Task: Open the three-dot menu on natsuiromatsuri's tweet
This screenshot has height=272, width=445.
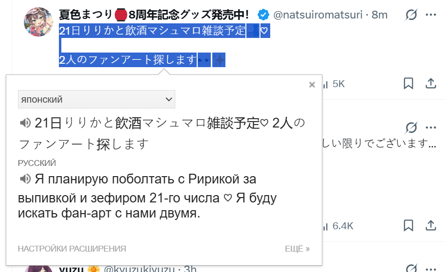Action: coord(430,15)
